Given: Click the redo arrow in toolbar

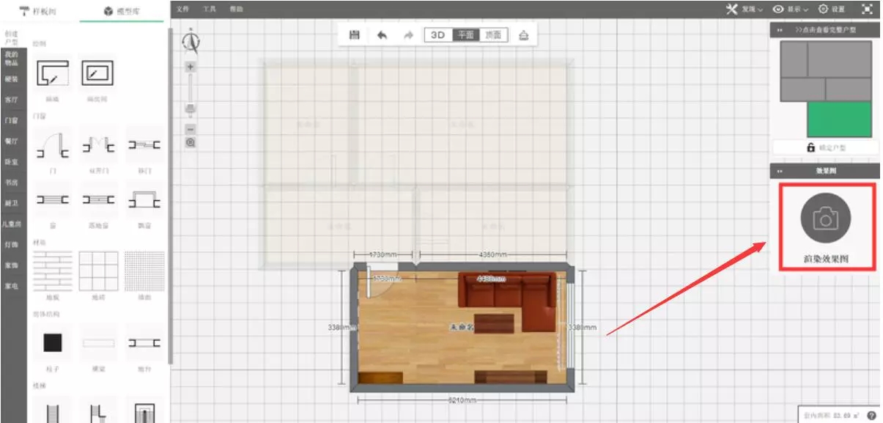Looking at the screenshot, I should coord(408,35).
